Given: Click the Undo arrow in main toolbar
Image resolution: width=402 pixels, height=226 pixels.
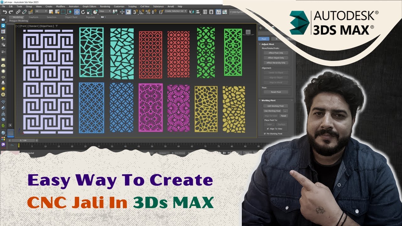Looking at the screenshot, I should (x=5, y=12).
